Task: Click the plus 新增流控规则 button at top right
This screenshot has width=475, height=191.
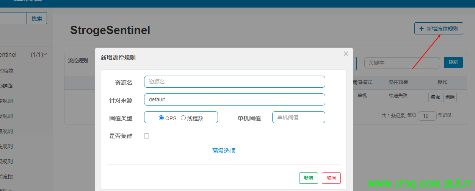Action: pos(439,29)
